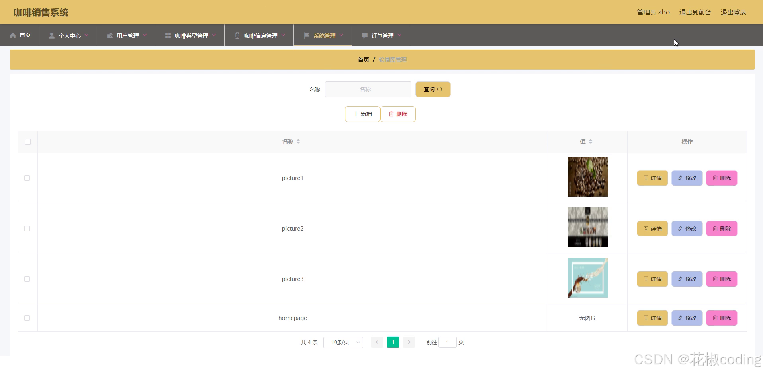Check the checkbox for the homepage row
This screenshot has width=763, height=372.
click(x=27, y=318)
